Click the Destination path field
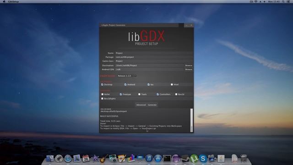 point(150,66)
